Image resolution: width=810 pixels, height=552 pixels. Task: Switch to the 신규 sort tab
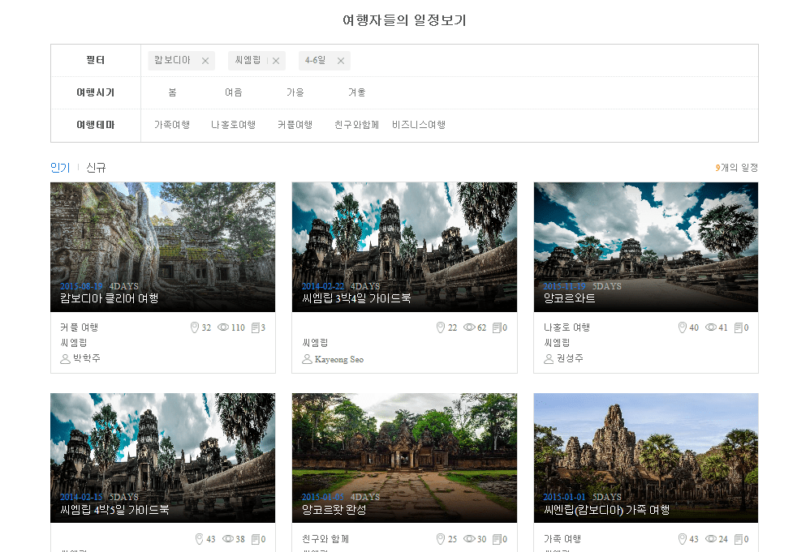click(x=96, y=168)
